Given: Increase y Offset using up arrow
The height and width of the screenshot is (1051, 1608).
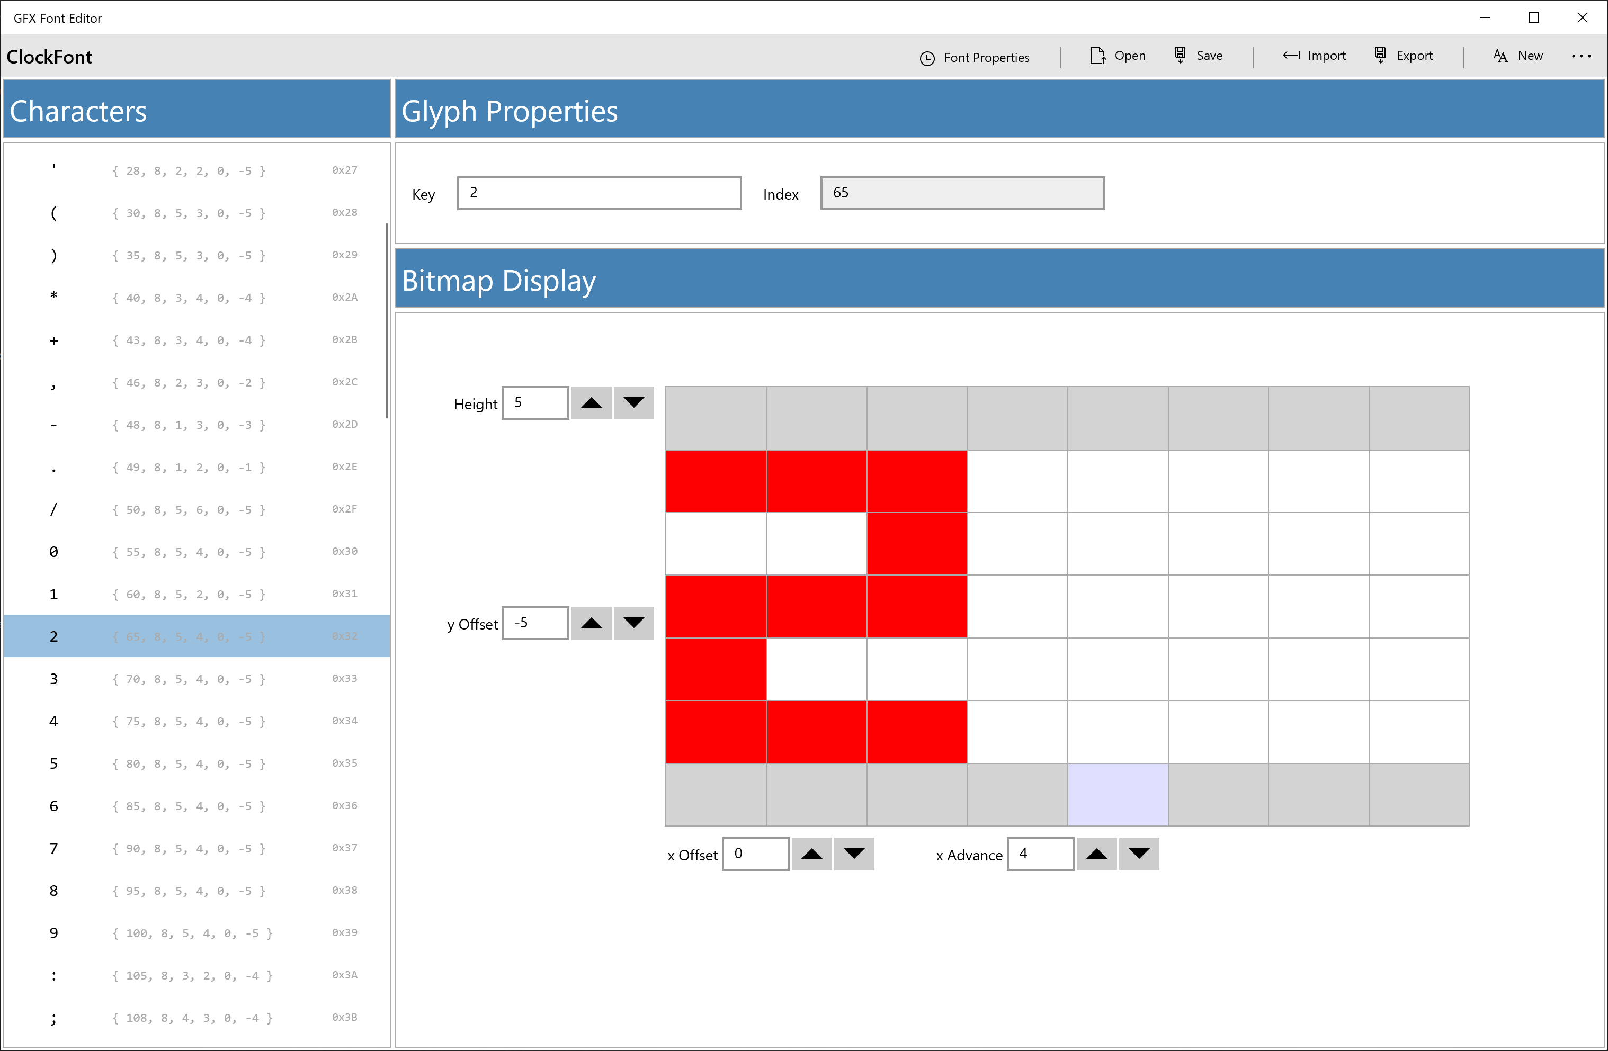Looking at the screenshot, I should tap(591, 623).
